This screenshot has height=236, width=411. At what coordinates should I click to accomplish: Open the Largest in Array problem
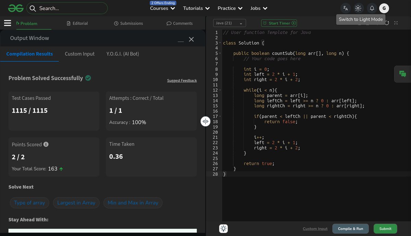pyautogui.click(x=76, y=203)
